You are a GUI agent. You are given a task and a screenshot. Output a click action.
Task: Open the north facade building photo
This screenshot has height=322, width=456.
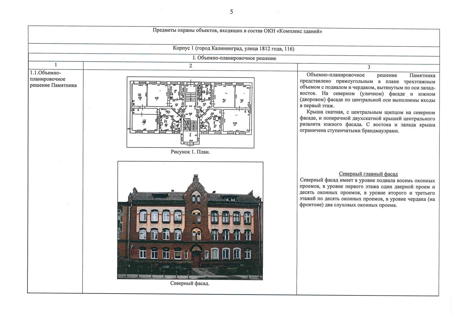click(190, 221)
